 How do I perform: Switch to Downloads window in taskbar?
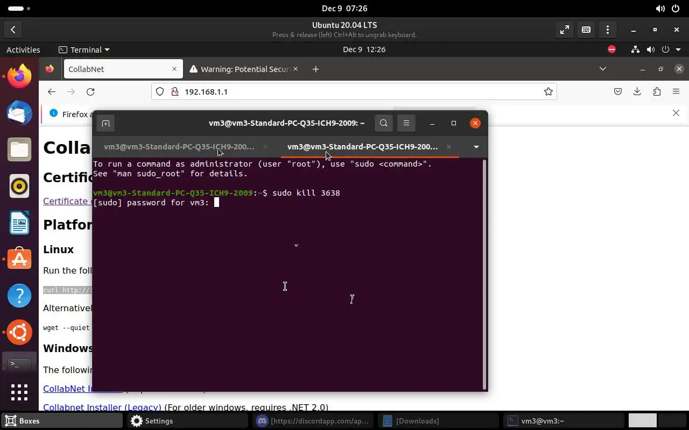tap(438, 421)
